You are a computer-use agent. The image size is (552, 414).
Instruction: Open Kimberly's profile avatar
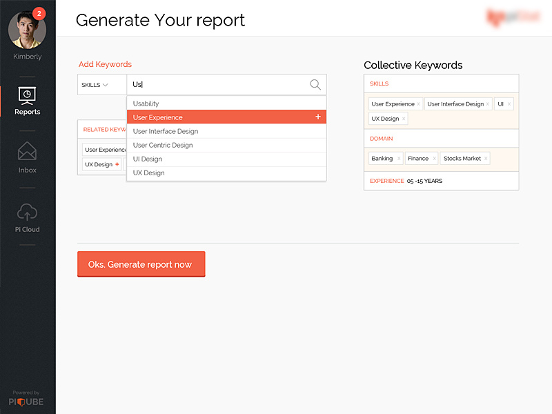coord(26,29)
